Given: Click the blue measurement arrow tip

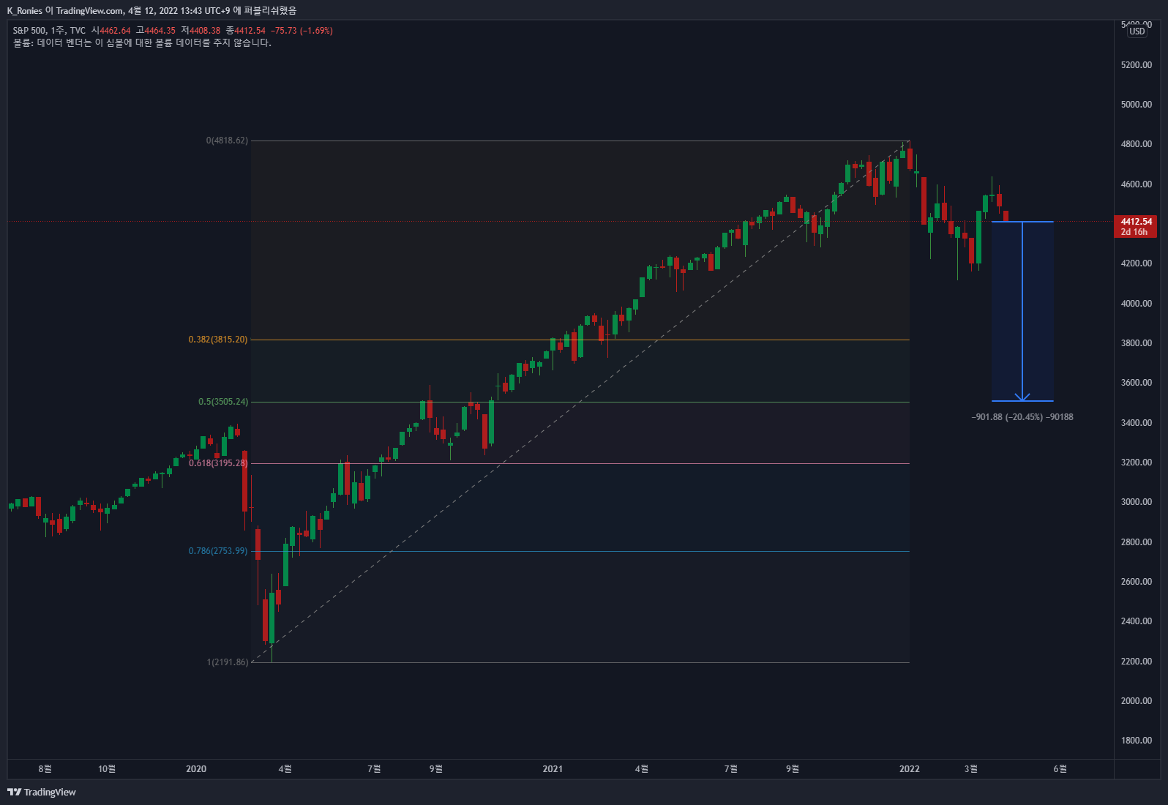Looking at the screenshot, I should click(1022, 399).
